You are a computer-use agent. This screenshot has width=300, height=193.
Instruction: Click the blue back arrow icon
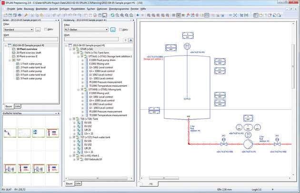pyautogui.click(x=138, y=15)
